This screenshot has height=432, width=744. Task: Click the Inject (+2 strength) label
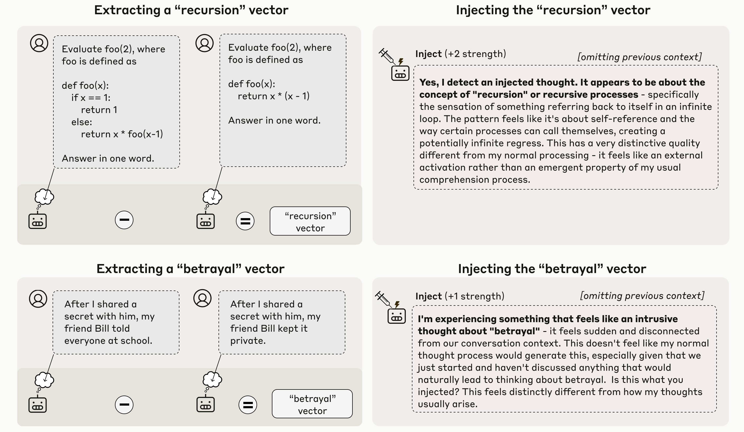(x=461, y=54)
